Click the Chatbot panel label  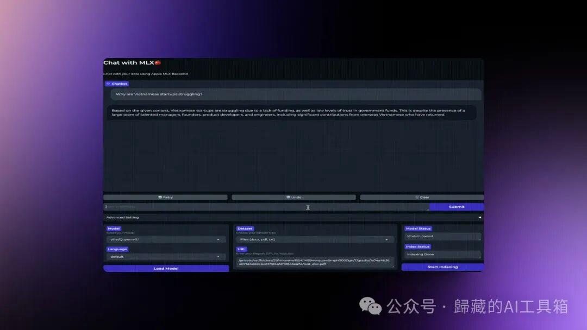[x=117, y=84]
